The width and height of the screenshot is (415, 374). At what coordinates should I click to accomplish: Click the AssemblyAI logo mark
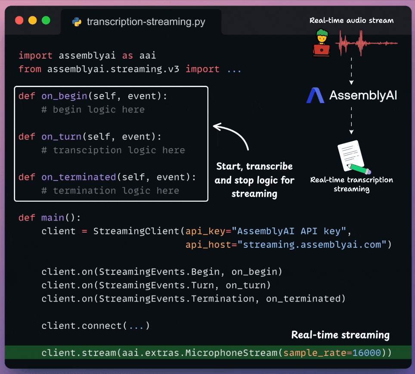pos(315,95)
